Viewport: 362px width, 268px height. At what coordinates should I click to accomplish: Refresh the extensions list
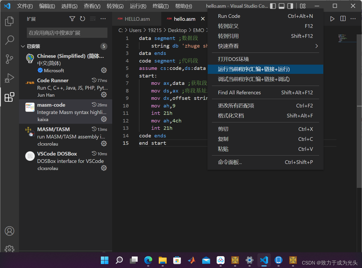(82, 19)
